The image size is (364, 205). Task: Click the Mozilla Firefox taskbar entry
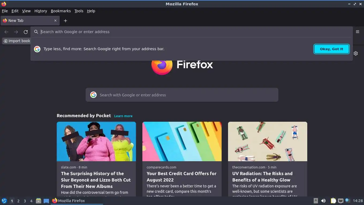click(77, 201)
